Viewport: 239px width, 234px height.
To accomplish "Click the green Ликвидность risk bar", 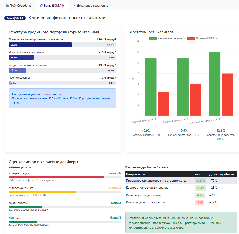I will click(26, 207).
